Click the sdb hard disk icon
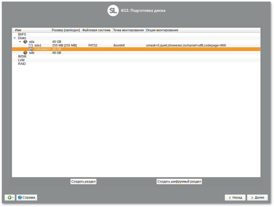 tap(25, 53)
